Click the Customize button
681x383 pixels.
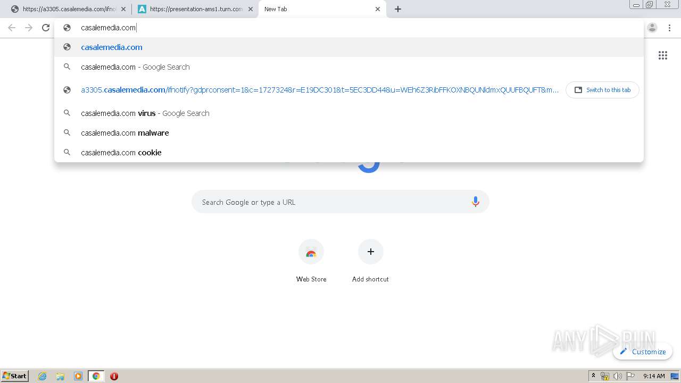[x=643, y=352]
